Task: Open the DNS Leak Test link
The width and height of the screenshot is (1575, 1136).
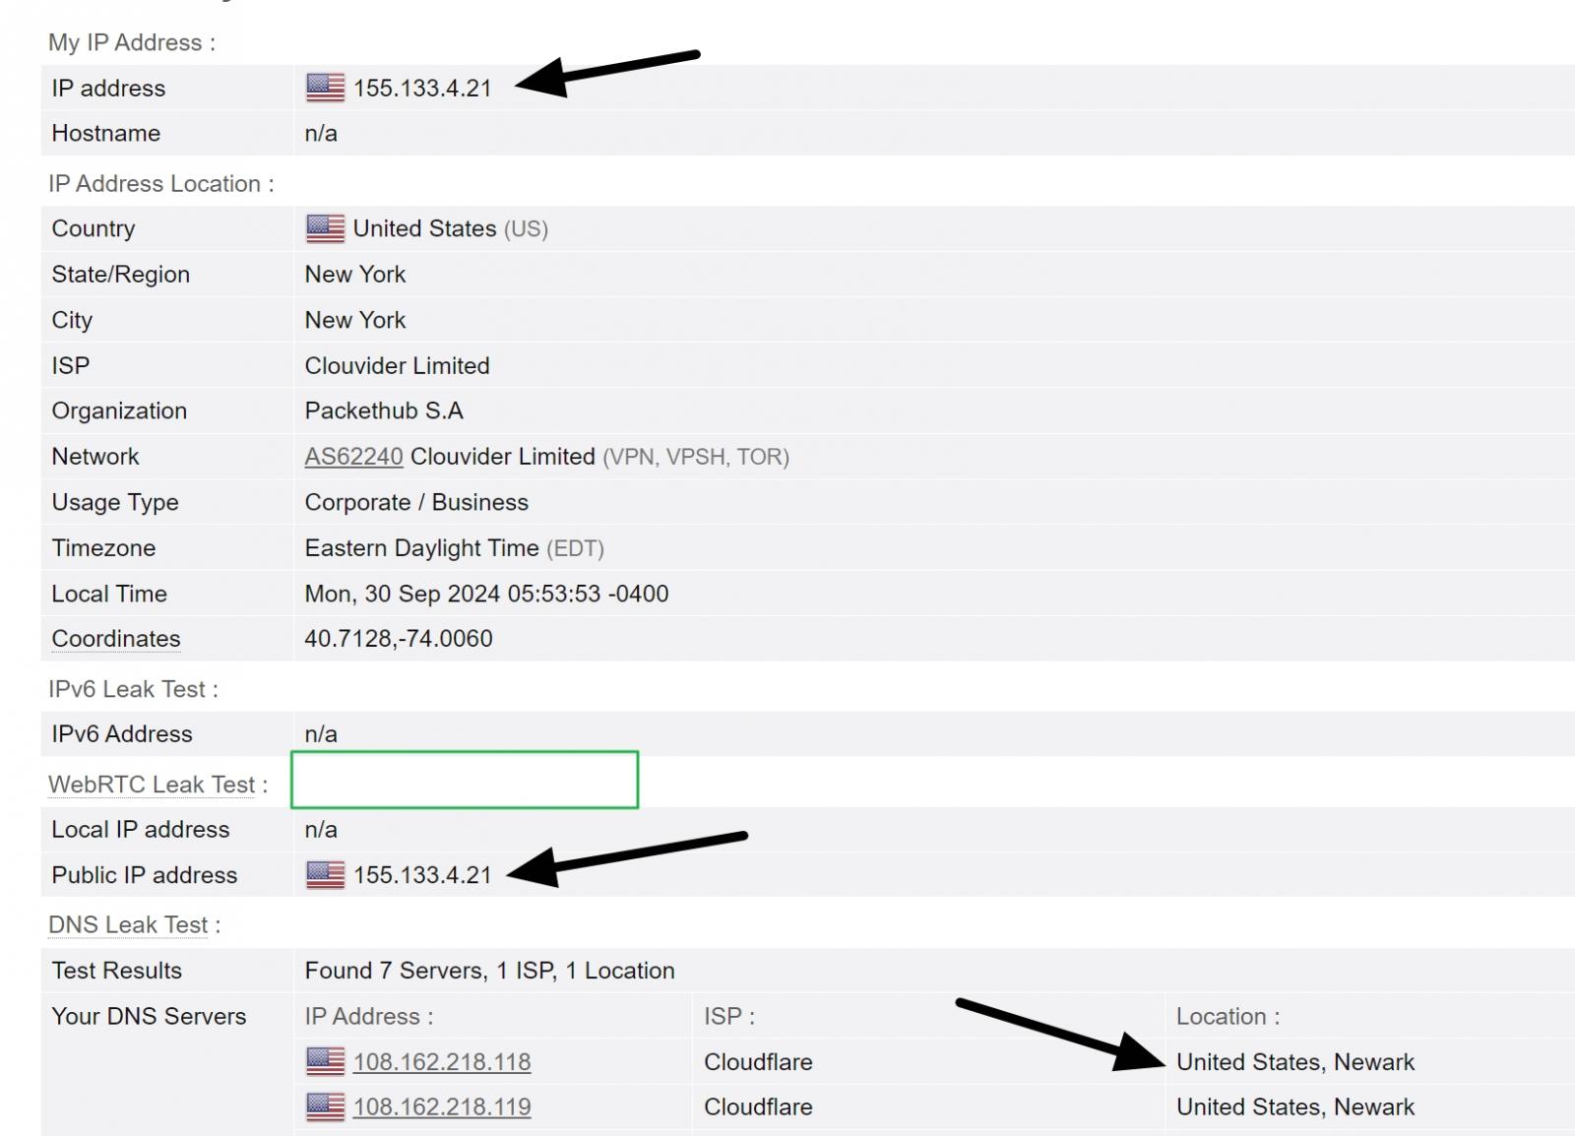Action: tap(128, 924)
